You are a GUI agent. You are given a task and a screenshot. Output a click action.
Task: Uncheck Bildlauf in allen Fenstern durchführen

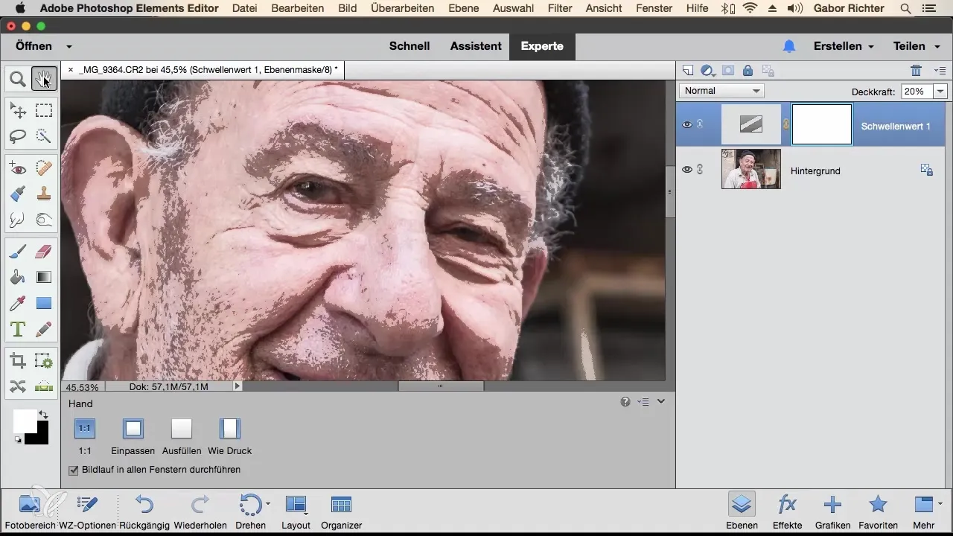[73, 470]
